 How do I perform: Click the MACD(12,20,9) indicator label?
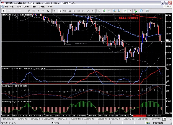[14, 86]
